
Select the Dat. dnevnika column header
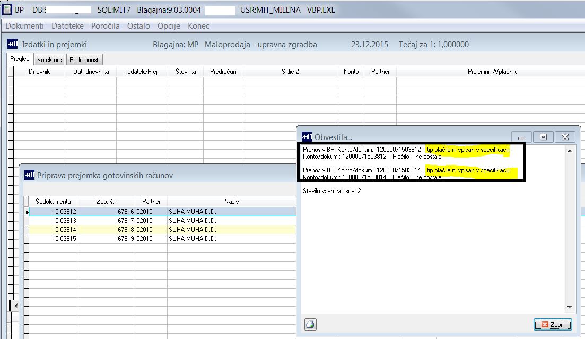91,71
